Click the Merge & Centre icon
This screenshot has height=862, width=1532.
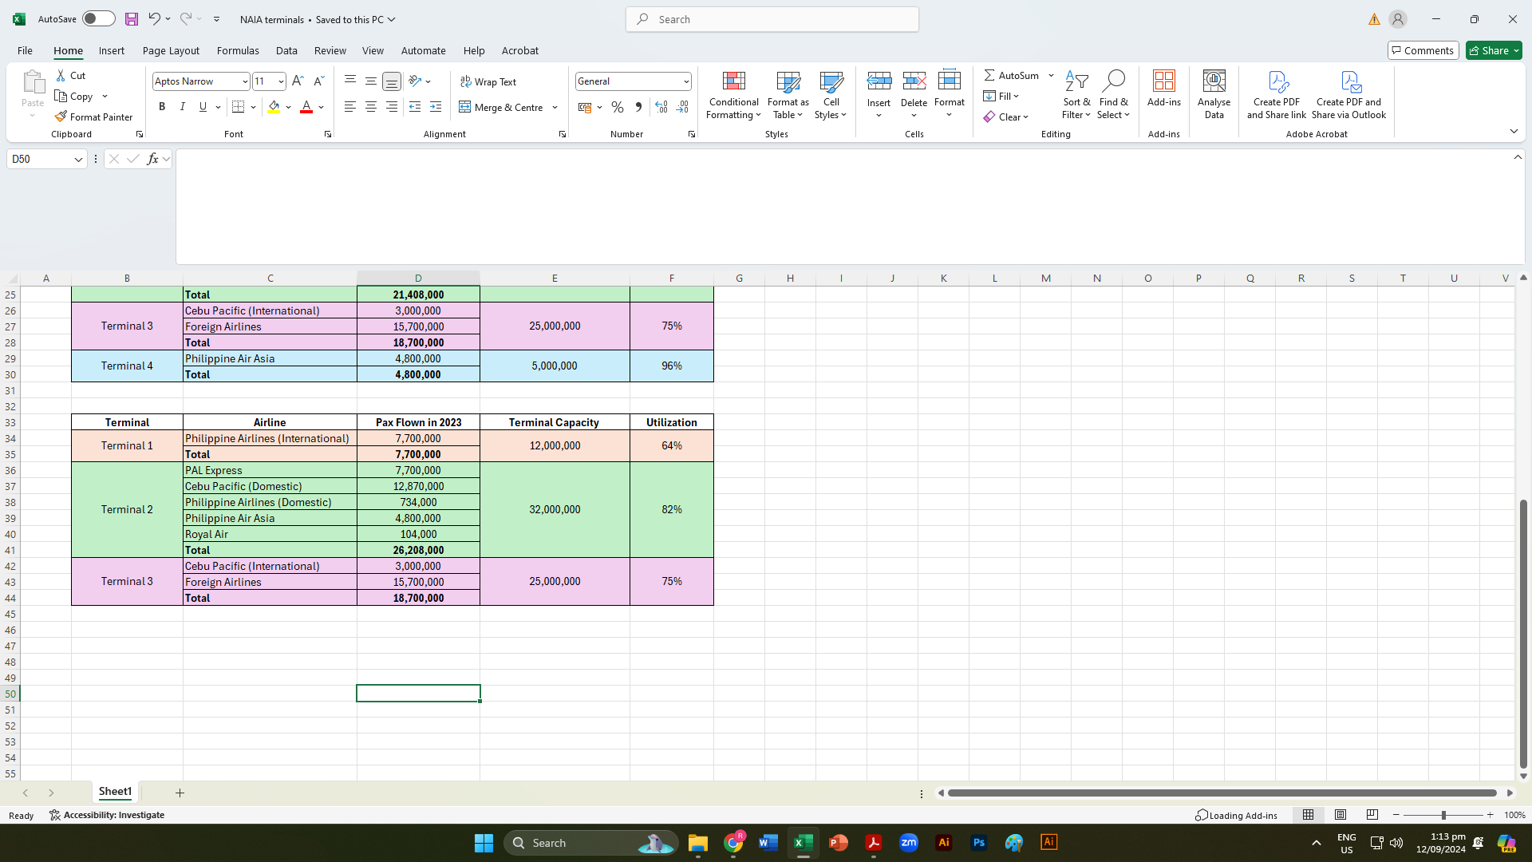(x=465, y=107)
